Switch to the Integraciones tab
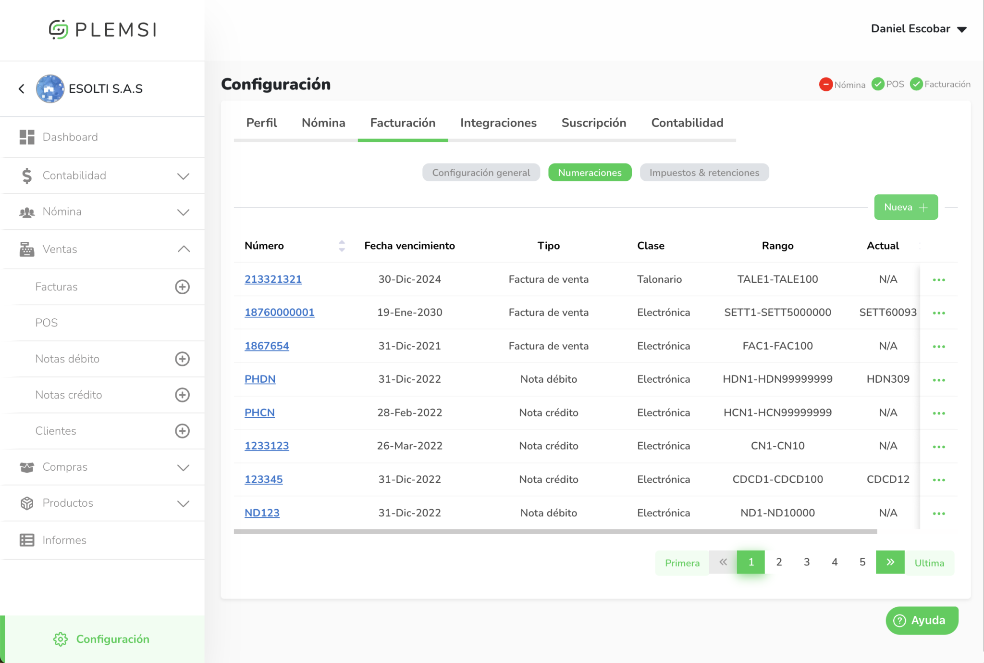 point(498,123)
